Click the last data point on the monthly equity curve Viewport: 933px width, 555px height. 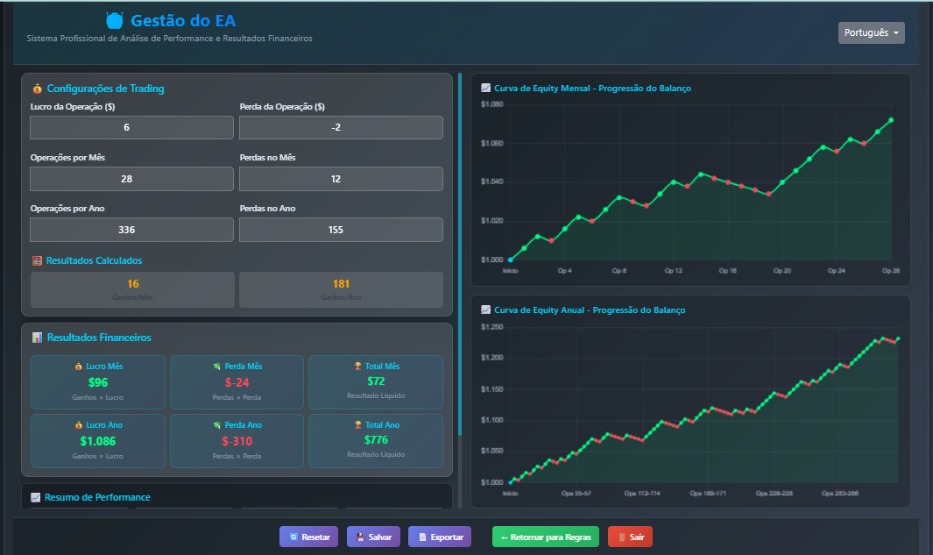891,120
